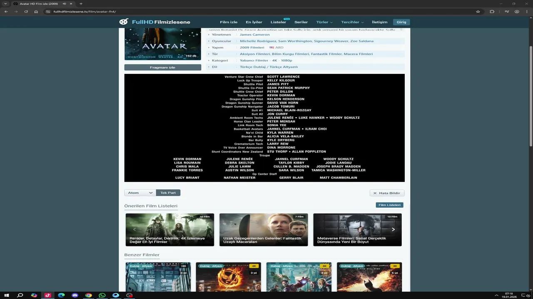533x299 pixels.
Task: Open the Chrome three-dot menu
Action: (527, 12)
